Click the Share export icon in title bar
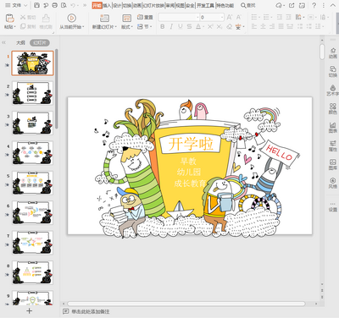 tap(292, 5)
